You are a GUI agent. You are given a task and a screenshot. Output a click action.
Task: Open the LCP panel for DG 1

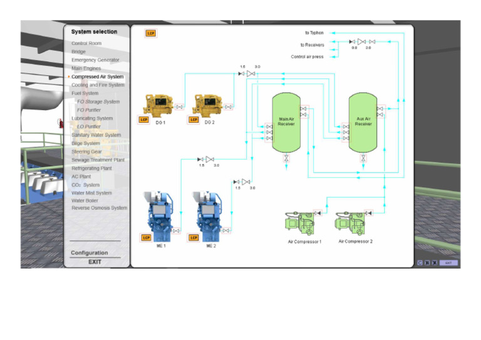pyautogui.click(x=143, y=119)
